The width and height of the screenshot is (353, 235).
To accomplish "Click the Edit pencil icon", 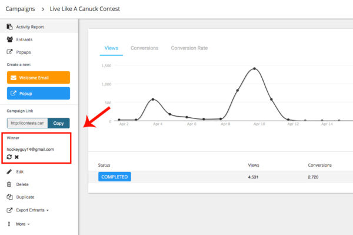I will point(9,172).
